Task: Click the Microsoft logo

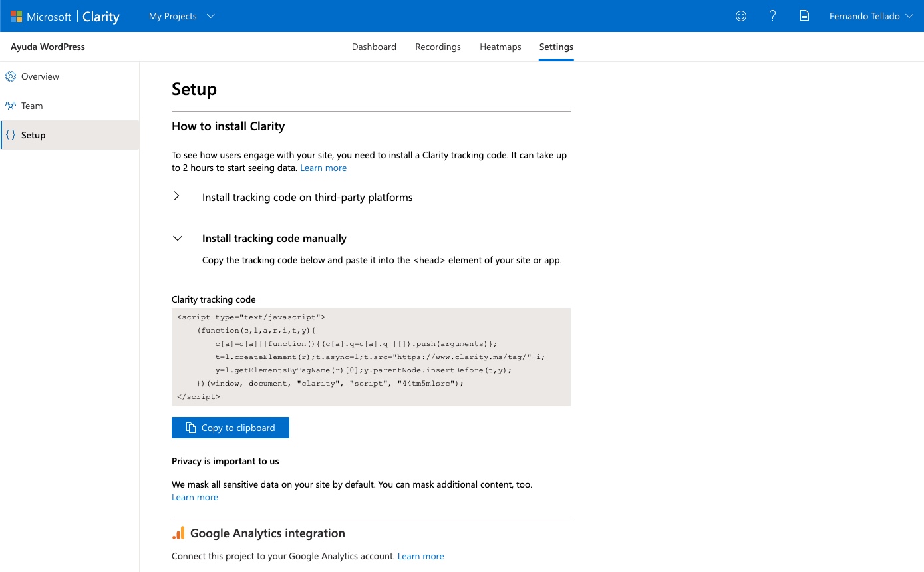Action: pos(17,17)
